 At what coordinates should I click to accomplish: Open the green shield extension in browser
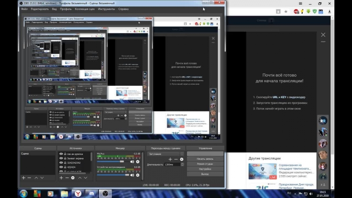point(315,11)
